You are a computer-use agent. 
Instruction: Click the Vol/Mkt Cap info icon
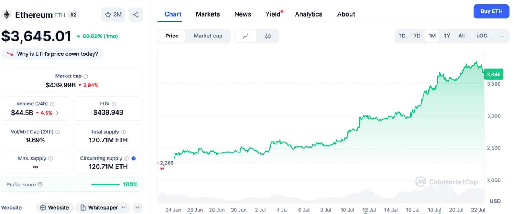(58, 132)
